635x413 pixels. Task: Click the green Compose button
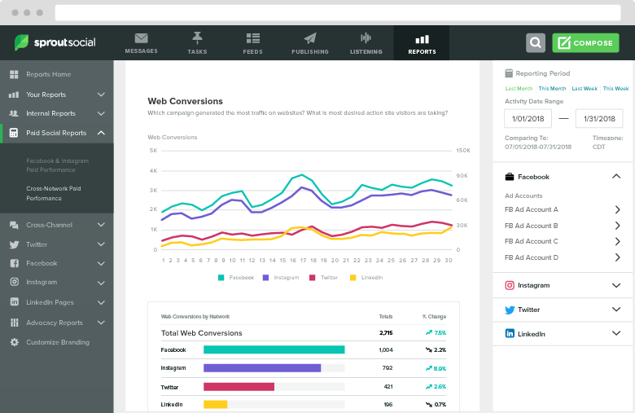[585, 42]
